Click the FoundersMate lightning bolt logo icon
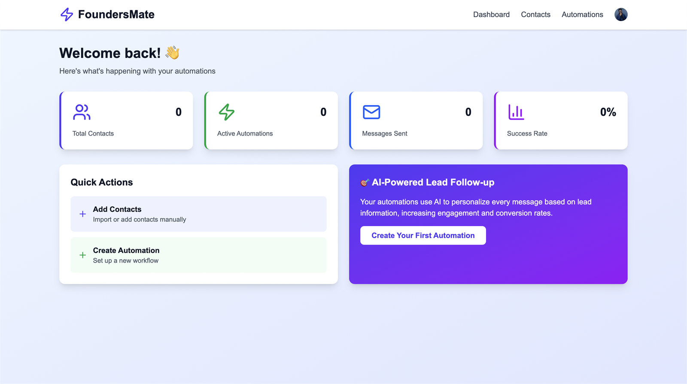The height and width of the screenshot is (384, 687). pyautogui.click(x=67, y=15)
